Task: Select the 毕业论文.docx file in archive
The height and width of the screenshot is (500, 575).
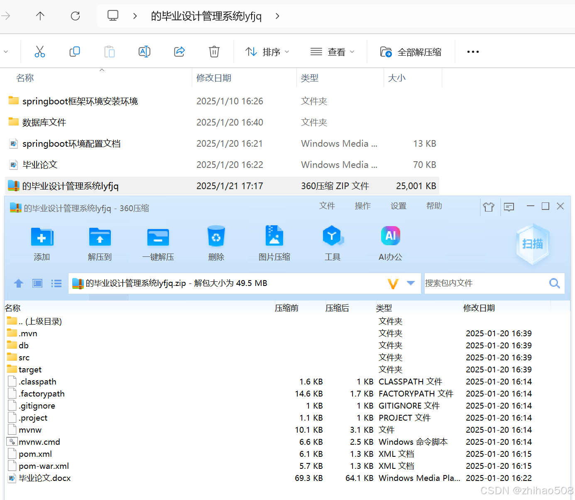Action: pos(39,478)
